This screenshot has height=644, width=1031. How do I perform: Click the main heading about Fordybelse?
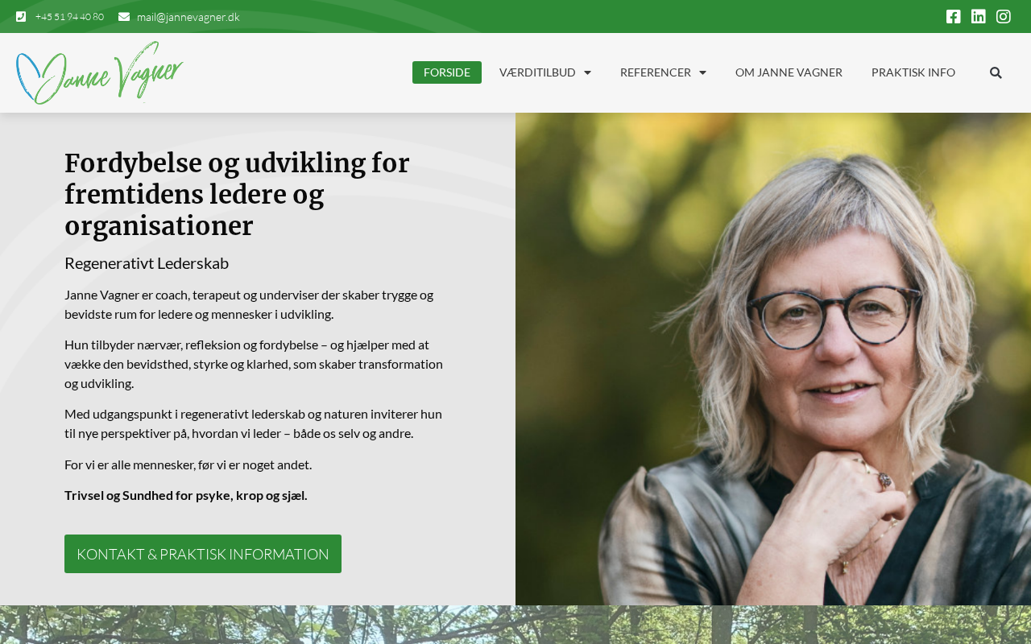tap(237, 195)
